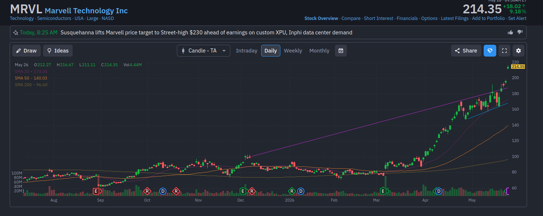The image size is (543, 216).
Task: Click the pencil icon in Draw button
Action: (19, 51)
